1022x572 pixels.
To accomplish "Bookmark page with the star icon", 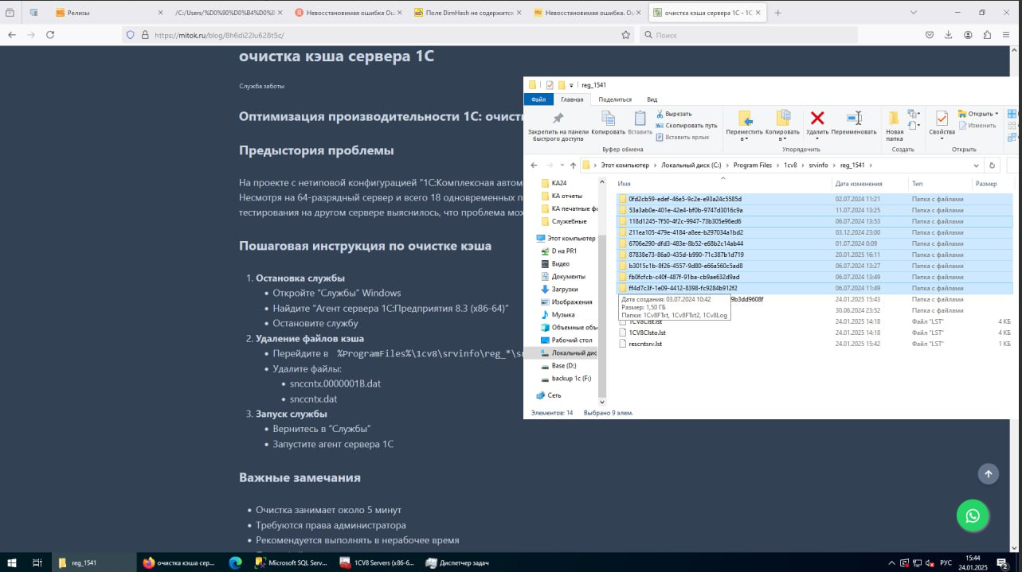I will pos(625,35).
